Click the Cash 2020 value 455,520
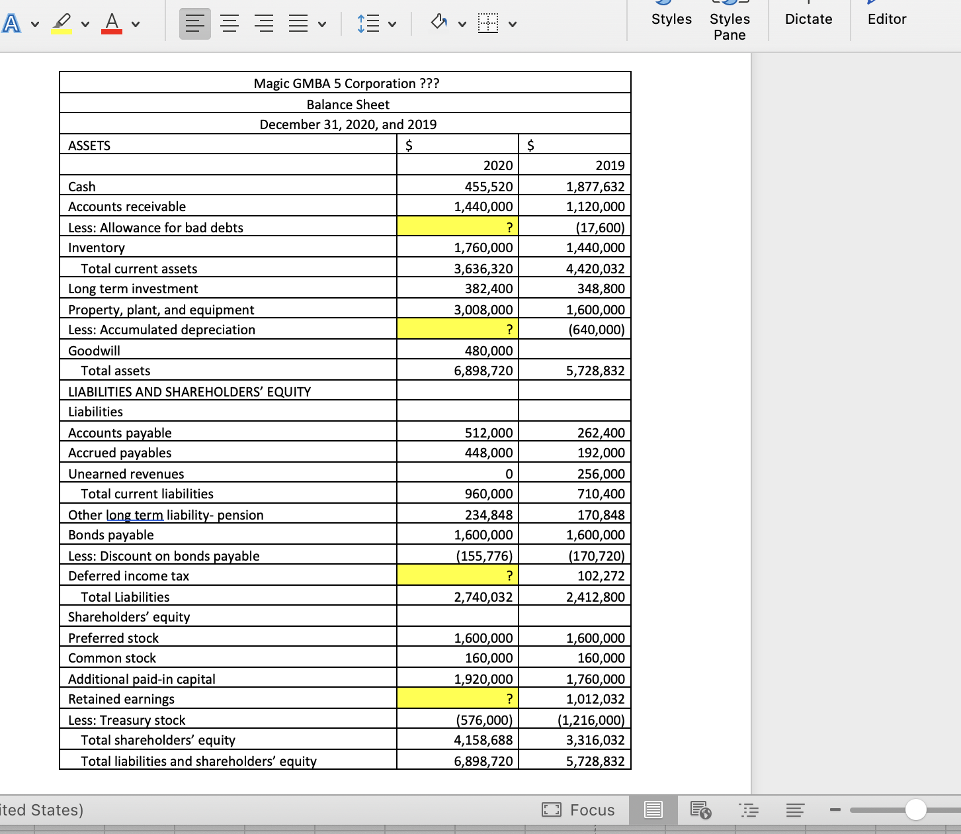 [x=488, y=187]
